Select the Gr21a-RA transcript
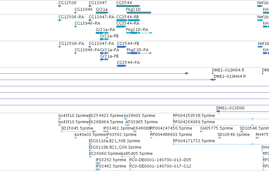The width and height of the screenshot is (269, 171). pos(102,33)
